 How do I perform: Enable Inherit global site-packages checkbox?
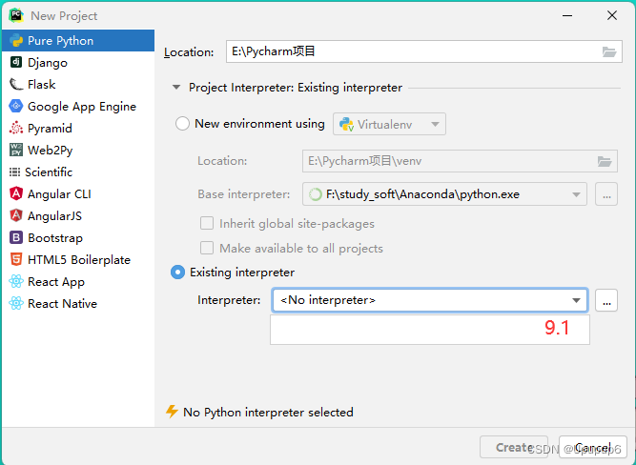pyautogui.click(x=207, y=223)
